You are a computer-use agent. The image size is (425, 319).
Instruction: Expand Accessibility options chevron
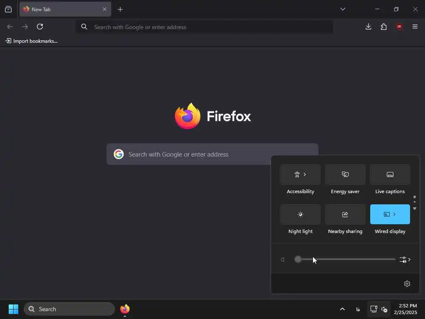[305, 174]
